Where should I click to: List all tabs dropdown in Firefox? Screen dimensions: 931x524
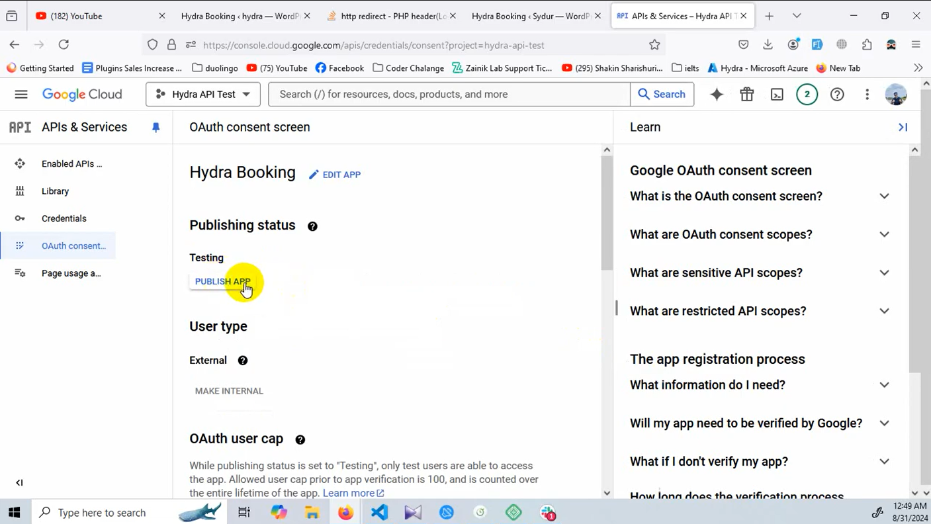pyautogui.click(x=797, y=16)
